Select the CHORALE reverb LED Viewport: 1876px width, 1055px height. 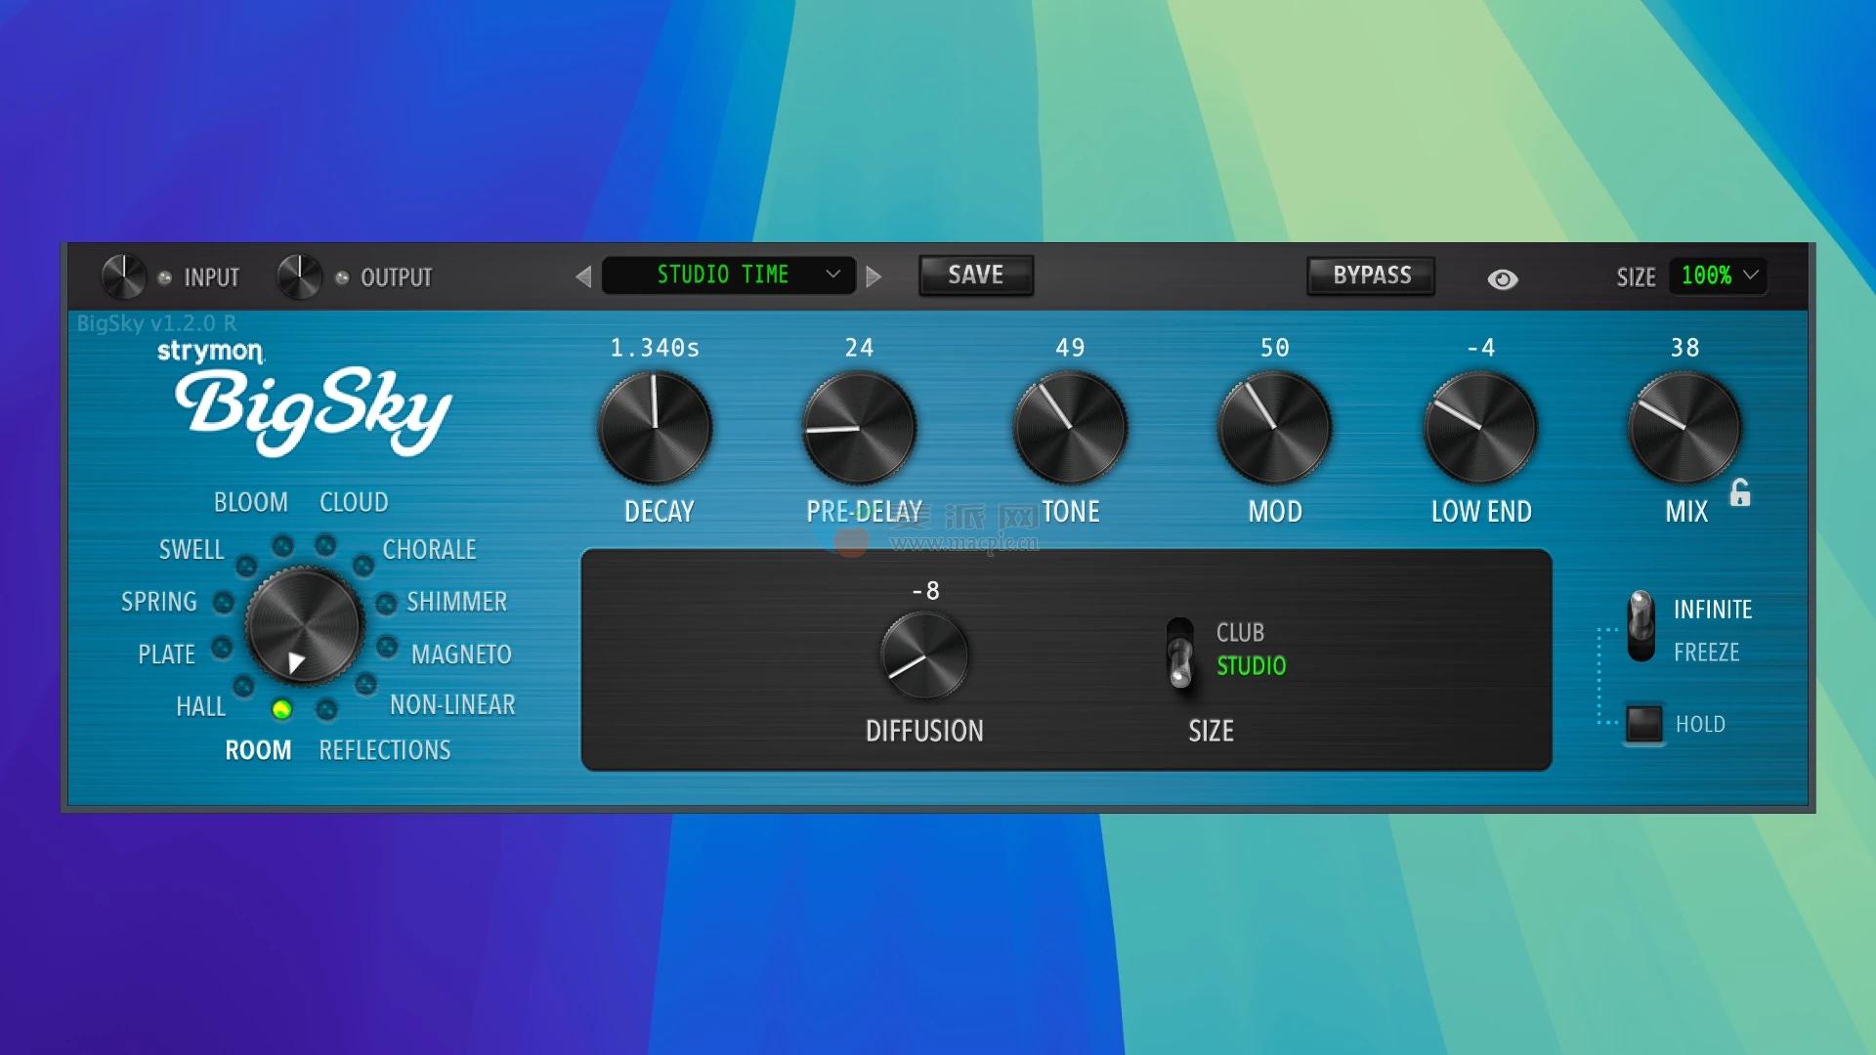click(x=363, y=566)
